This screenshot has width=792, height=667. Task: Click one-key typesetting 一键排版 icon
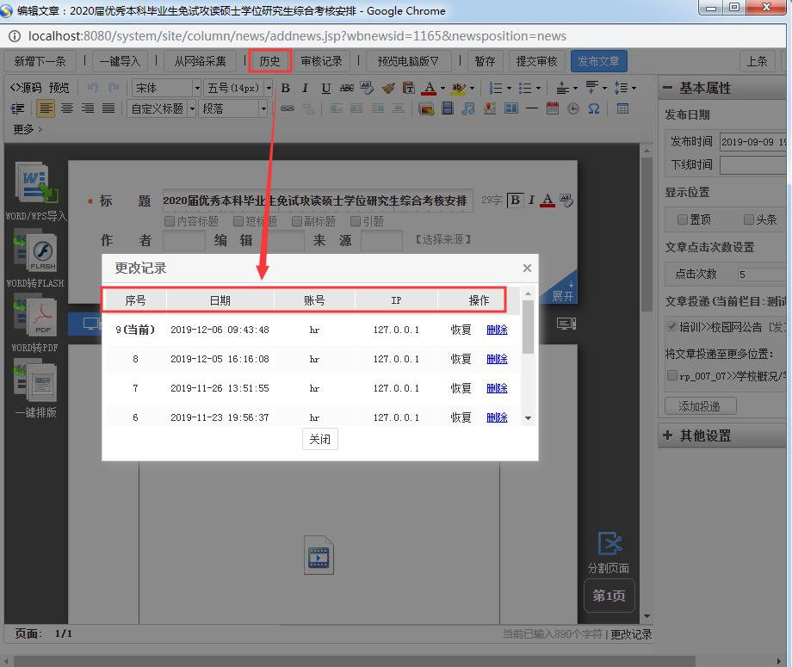[x=35, y=382]
